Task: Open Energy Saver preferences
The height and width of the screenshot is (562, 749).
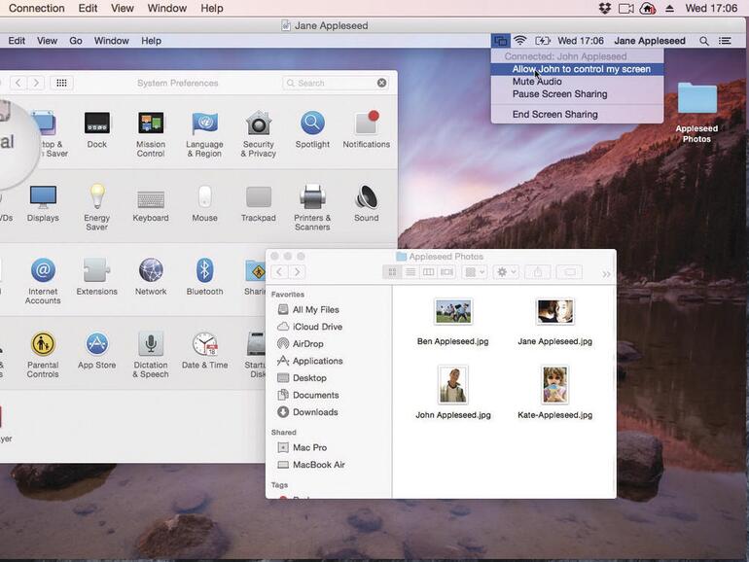Action: coord(97,196)
